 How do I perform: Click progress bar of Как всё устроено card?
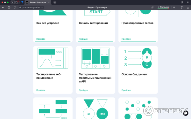[x=53, y=42]
